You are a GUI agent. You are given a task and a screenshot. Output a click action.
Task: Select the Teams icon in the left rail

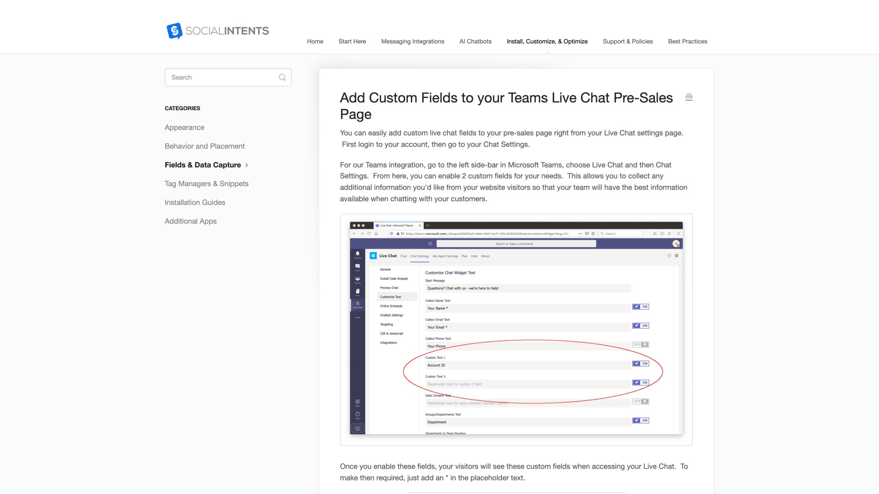[x=357, y=278]
